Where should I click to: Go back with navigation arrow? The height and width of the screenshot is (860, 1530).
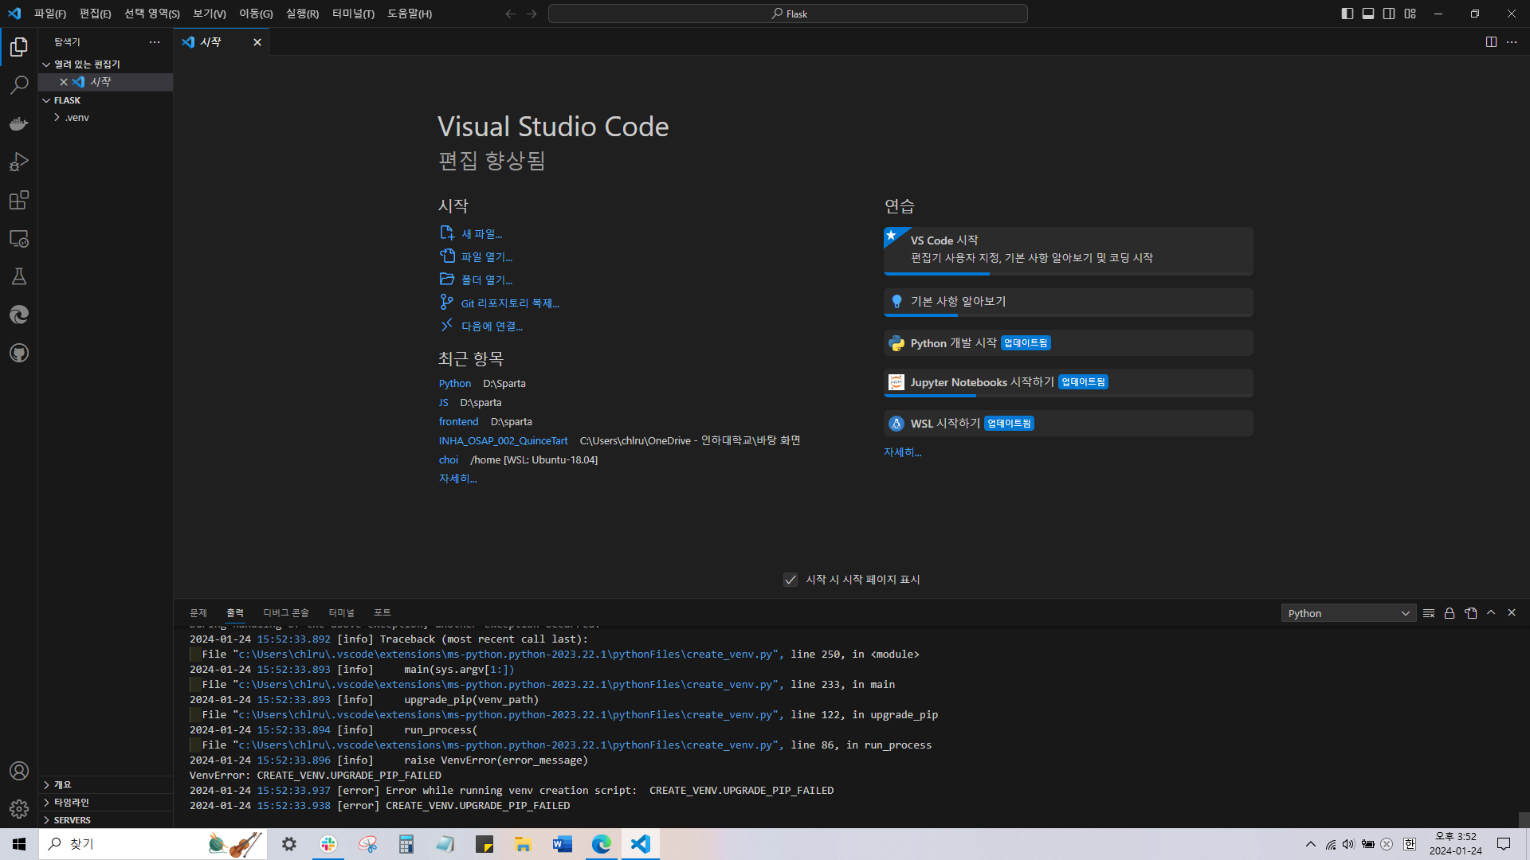click(511, 14)
